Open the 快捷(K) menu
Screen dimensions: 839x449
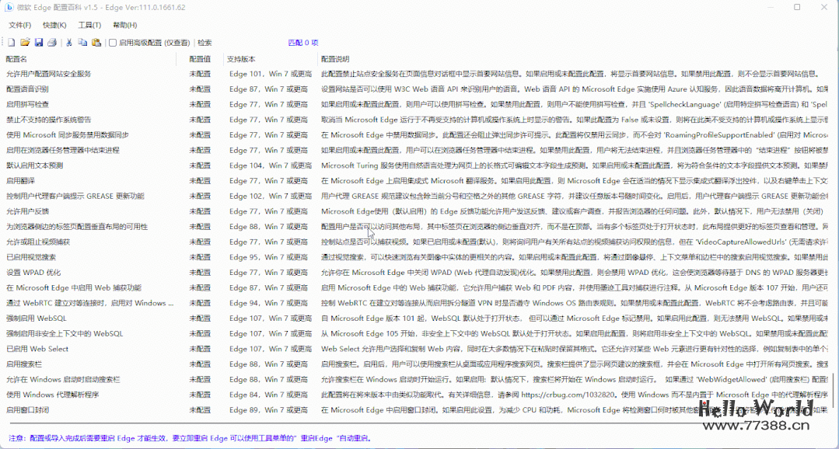tap(54, 26)
